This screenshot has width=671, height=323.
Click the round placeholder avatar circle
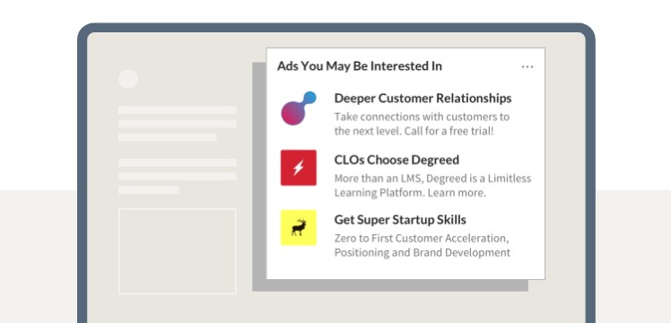128,79
